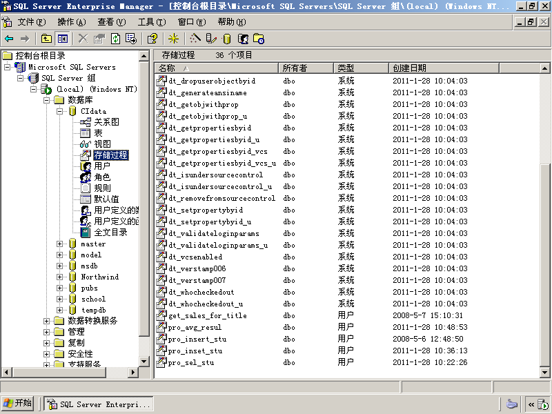
Task: Expand the 安全性 folder node
Action: (46, 354)
